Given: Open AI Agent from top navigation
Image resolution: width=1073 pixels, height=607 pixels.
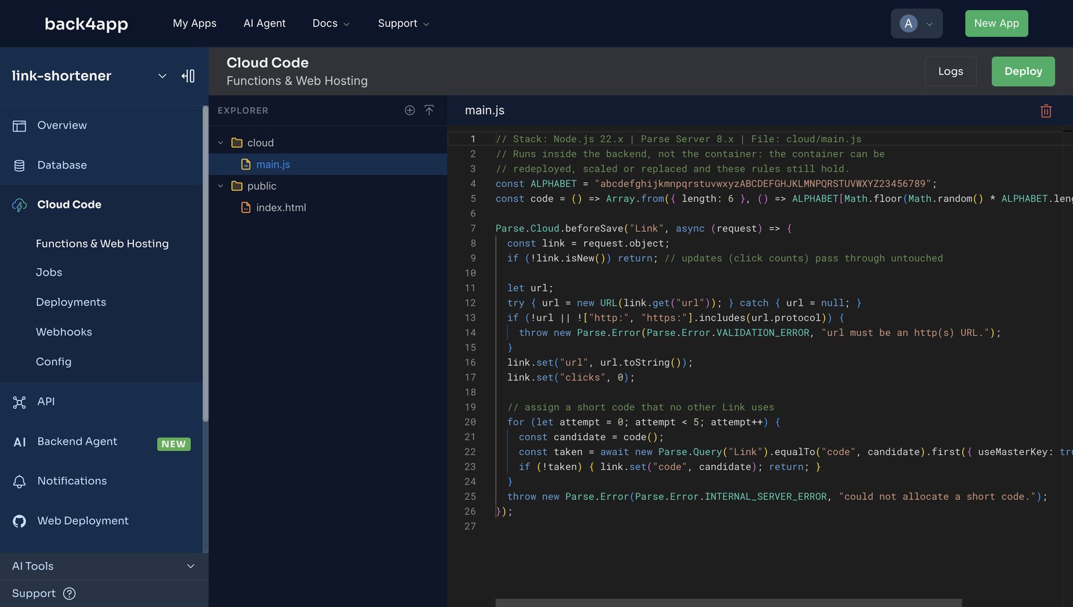Looking at the screenshot, I should click(x=264, y=23).
